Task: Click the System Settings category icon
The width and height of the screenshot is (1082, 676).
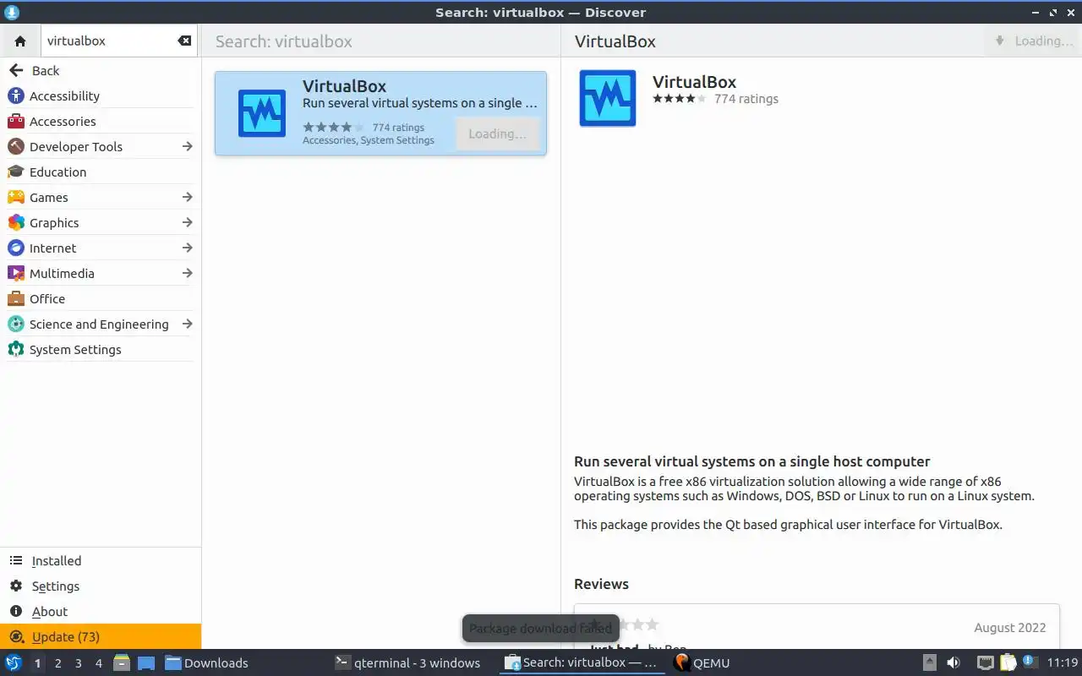Action: (x=16, y=349)
